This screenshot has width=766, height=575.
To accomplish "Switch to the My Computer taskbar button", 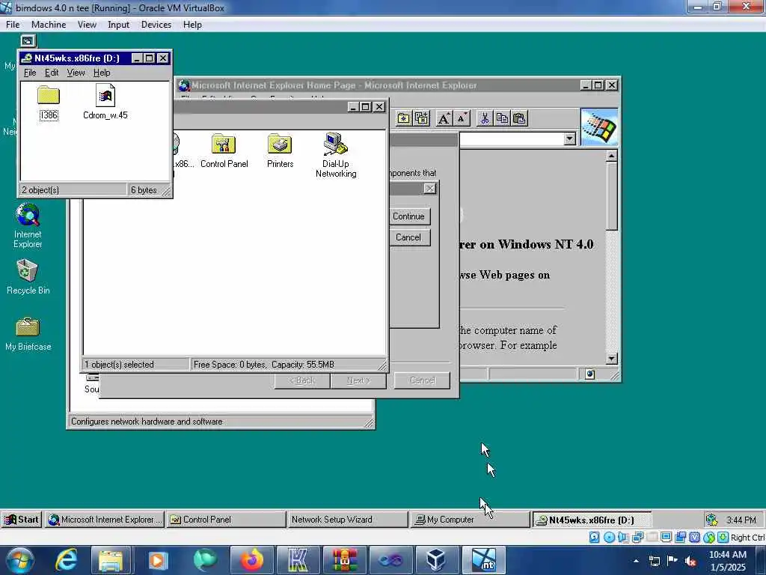I will pos(469,520).
